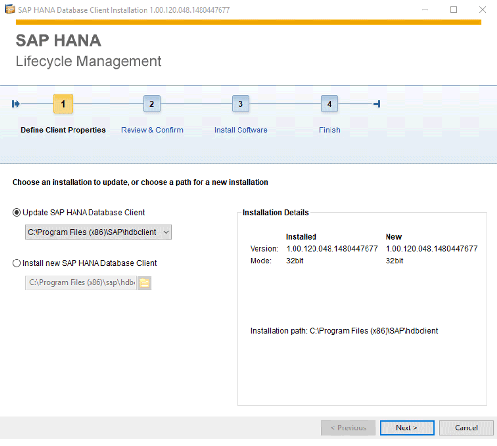497x446 pixels.
Task: Select step 2 box in the wizard
Action: 152,104
